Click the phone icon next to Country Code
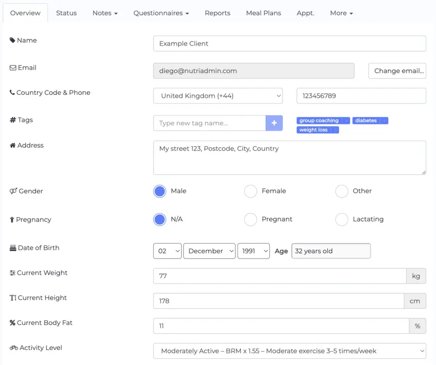436x365 pixels. [x=12, y=92]
